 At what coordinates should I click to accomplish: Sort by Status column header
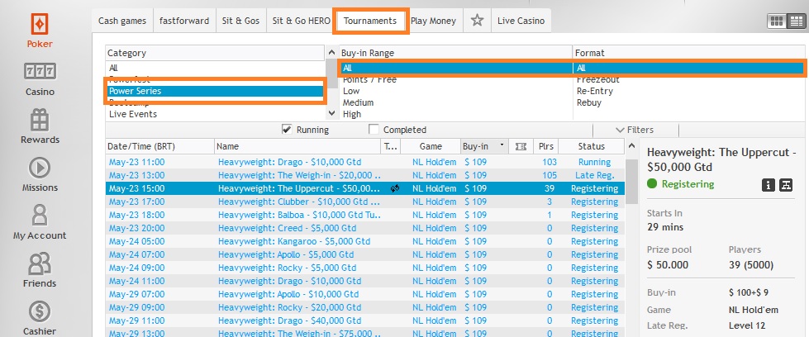click(592, 146)
